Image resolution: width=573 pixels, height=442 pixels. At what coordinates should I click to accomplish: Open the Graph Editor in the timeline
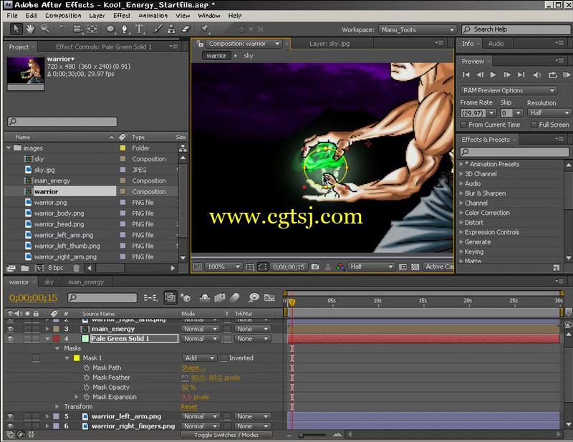269,298
